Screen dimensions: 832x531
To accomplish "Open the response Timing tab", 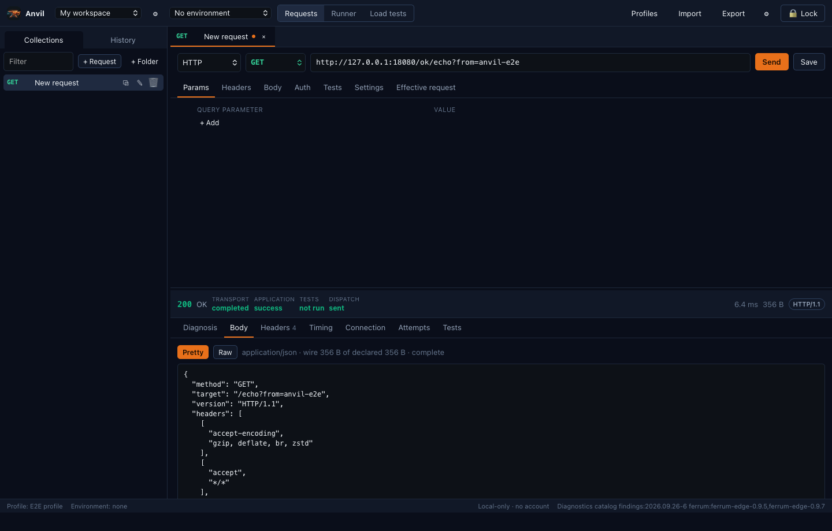I will point(321,327).
